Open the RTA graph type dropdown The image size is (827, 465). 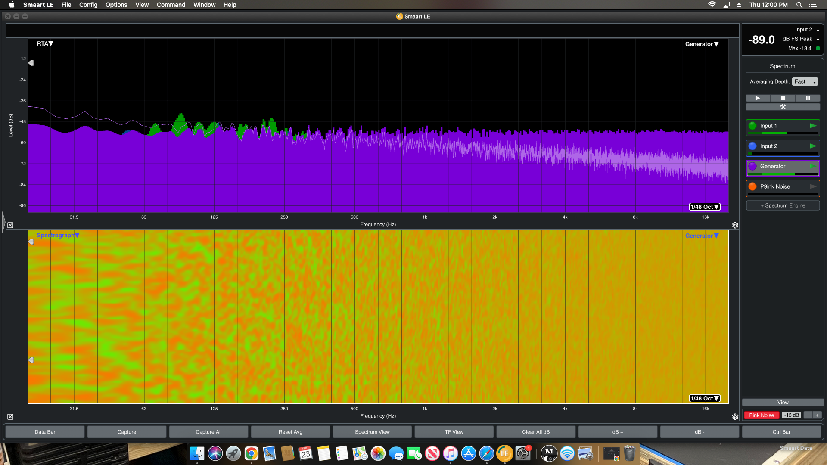[x=45, y=43]
